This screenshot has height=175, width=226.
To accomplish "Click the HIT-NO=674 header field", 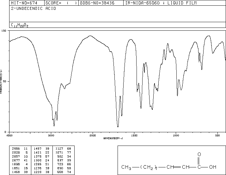I will click(24, 3).
